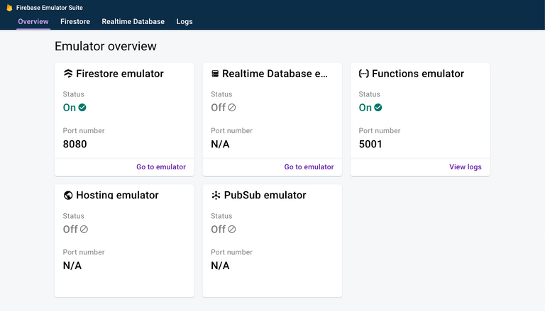This screenshot has height=311, width=545.
Task: Click the PubSub emulator card title
Action: pos(265,195)
